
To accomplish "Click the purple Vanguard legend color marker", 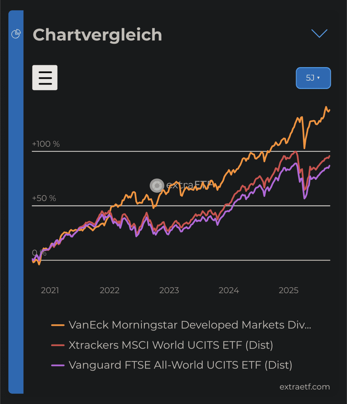I will pyautogui.click(x=58, y=365).
